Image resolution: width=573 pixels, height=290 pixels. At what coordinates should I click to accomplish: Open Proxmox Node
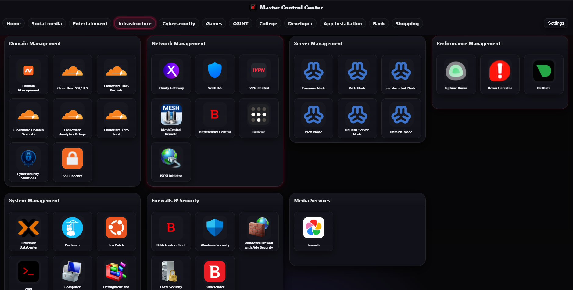click(313, 74)
